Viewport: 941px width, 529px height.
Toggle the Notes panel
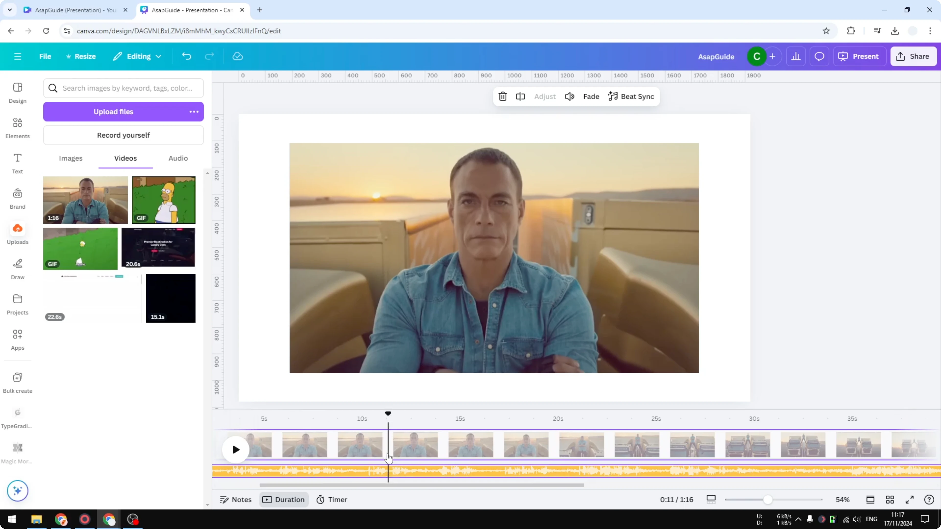235,499
